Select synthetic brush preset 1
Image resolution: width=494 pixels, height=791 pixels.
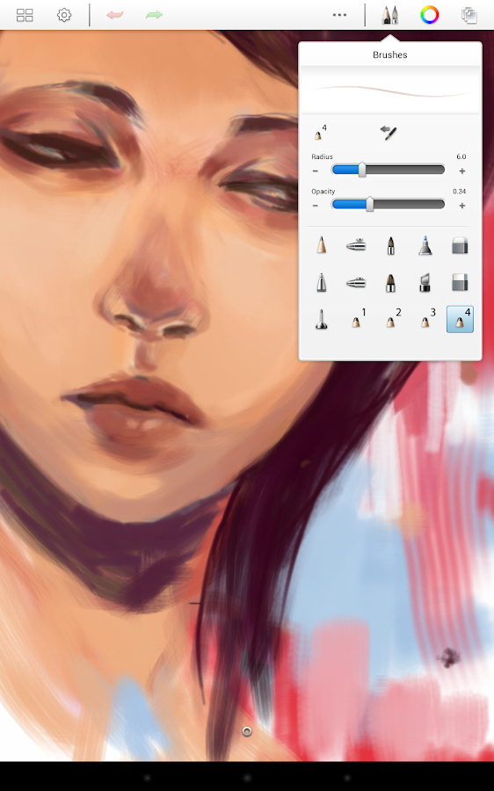tap(357, 319)
